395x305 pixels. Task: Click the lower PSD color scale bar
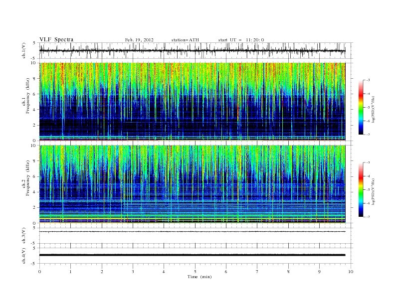tap(361, 189)
